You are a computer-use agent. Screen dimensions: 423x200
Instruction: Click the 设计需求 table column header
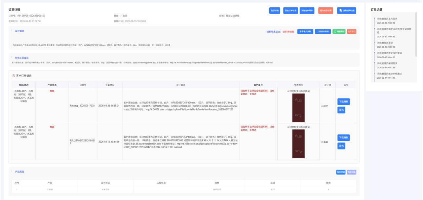pos(181,85)
